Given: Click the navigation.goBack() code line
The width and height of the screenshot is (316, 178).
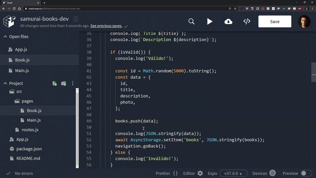Looking at the screenshot, I should [140, 146].
